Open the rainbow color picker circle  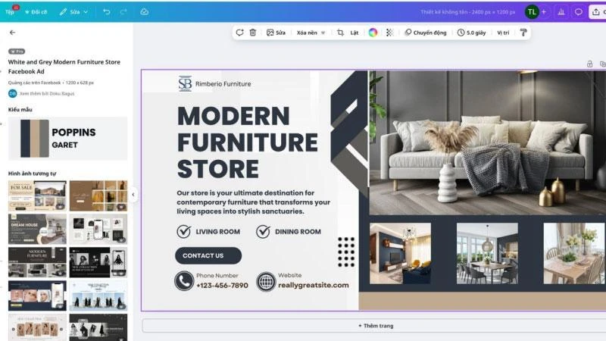click(373, 33)
